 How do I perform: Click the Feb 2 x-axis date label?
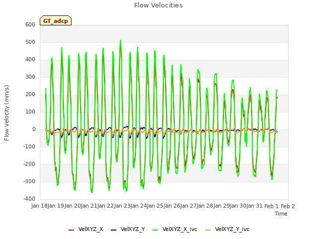288,206
